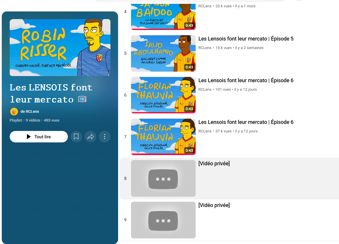Save playlist with the bookmark icon
Image resolution: width=339 pixels, height=244 pixels.
tap(76, 137)
